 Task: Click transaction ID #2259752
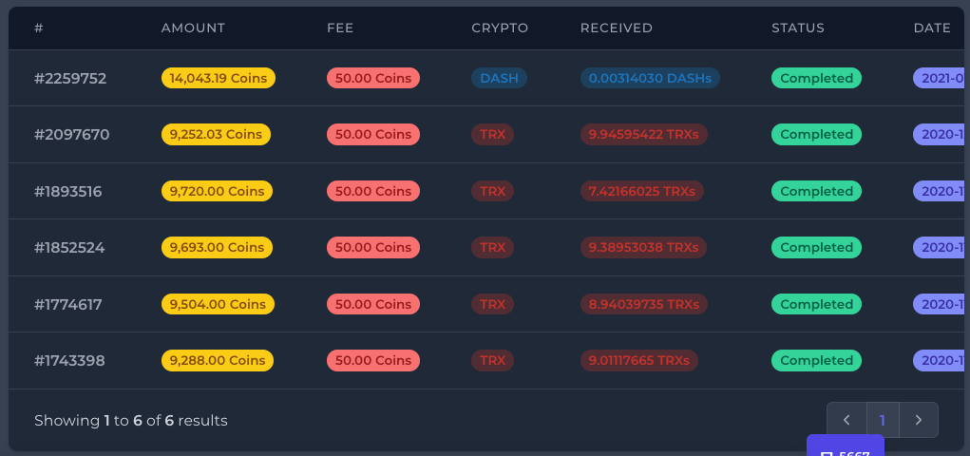[71, 78]
